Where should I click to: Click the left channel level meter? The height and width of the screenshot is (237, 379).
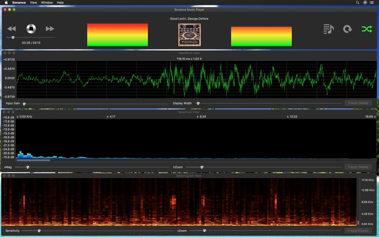point(117,35)
